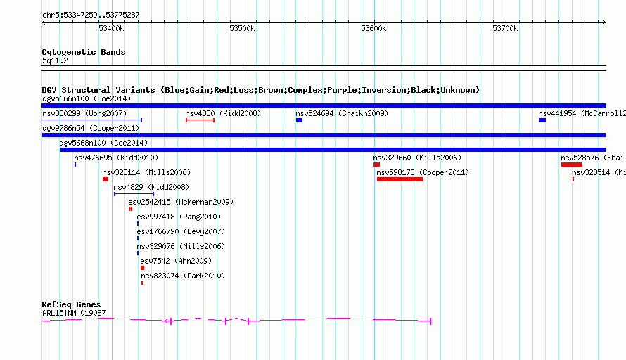The image size is (626, 360).
Task: Open the dgv5668n100 (Coe2014) label
Action: point(103,143)
